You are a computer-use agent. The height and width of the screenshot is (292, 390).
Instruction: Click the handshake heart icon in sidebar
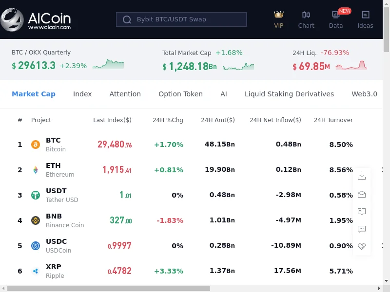362,246
